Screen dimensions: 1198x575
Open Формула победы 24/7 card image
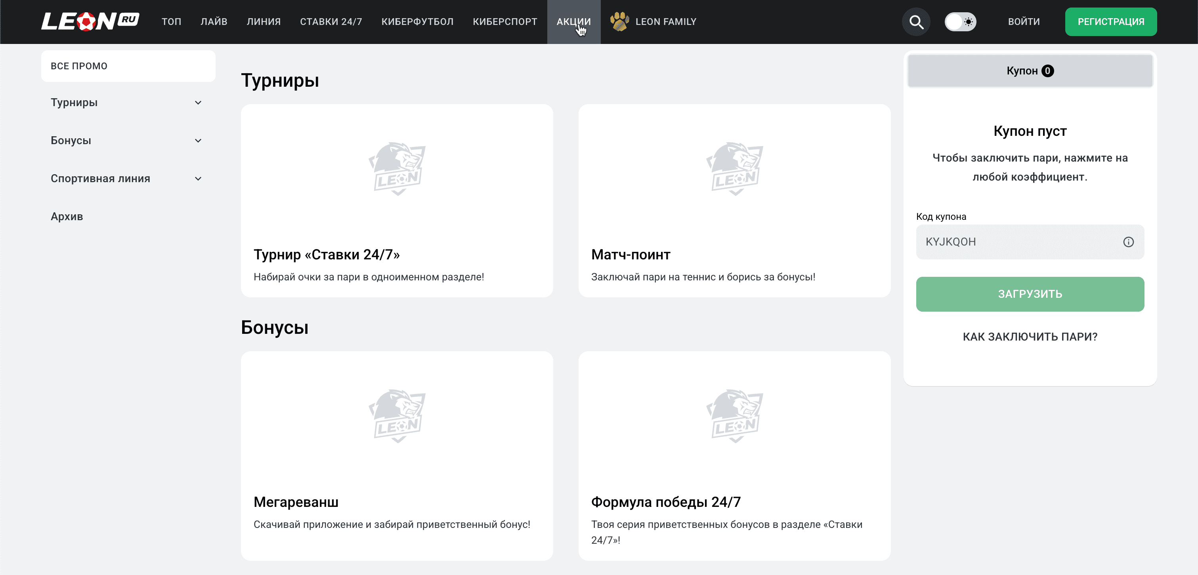click(x=734, y=416)
